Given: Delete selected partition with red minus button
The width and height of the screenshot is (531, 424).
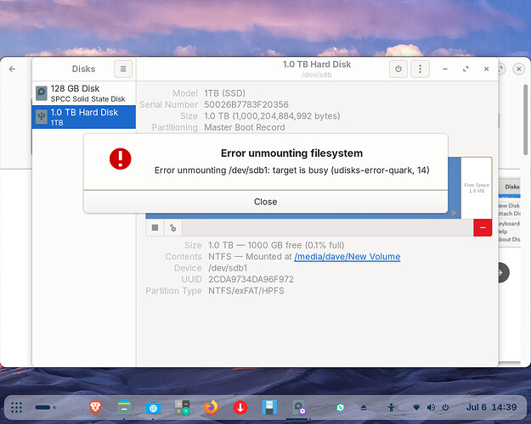Looking at the screenshot, I should pos(483,227).
